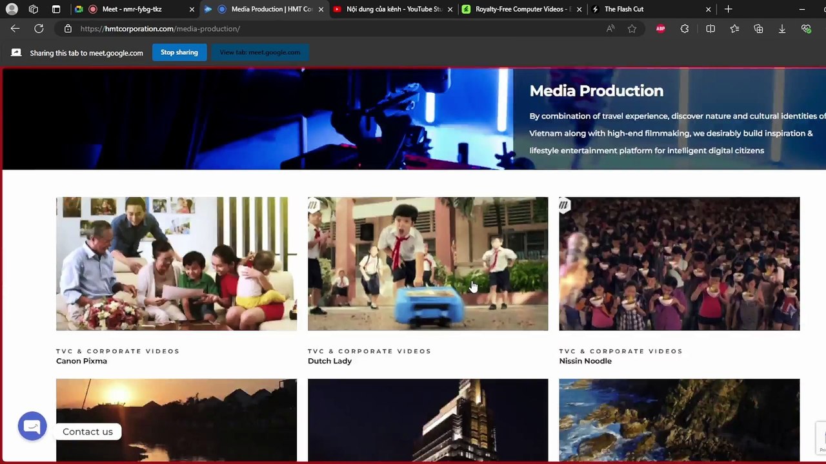Click TVC & Corporate Videos above Dutch Lady
826x464 pixels.
pos(369,351)
